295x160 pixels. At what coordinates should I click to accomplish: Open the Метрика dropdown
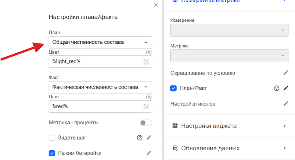[x=230, y=56]
